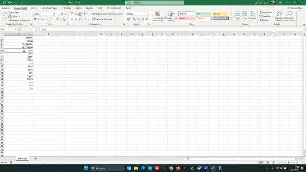
Task: Center text horizontally in the cell
Action: (x=76, y=19)
